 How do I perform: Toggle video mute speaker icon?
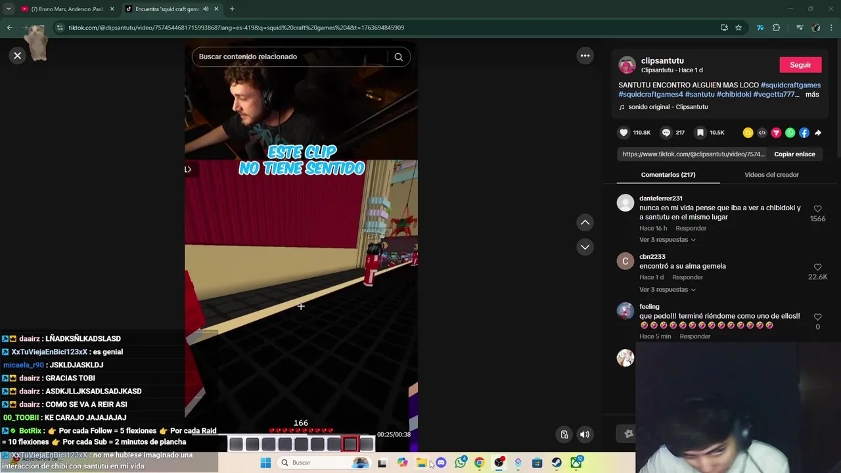585,434
